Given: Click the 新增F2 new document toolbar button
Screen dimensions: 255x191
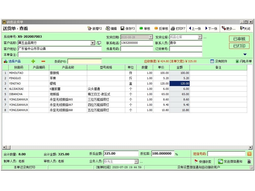Looking at the screenshot, I should click(x=95, y=29).
